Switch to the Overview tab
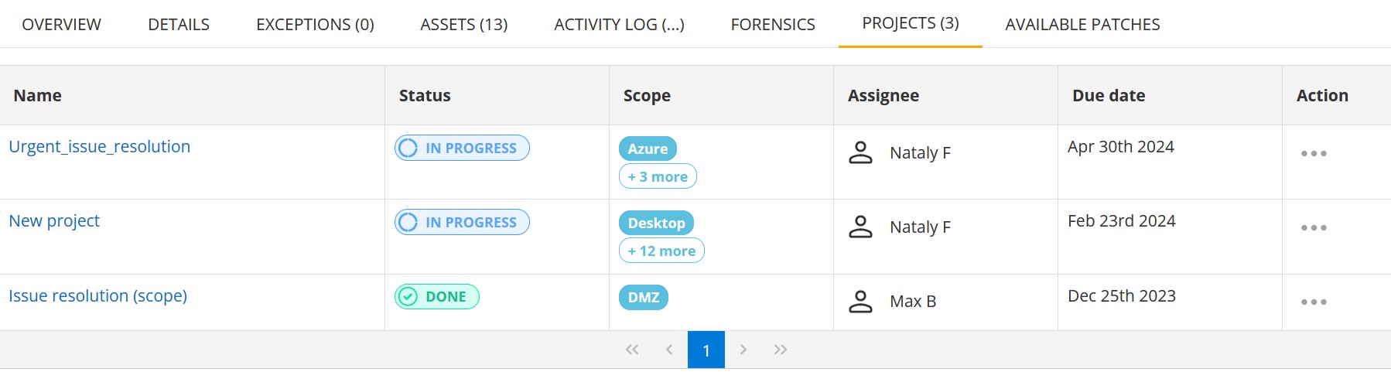Viewport: 1391px width, 372px height. [x=61, y=25]
